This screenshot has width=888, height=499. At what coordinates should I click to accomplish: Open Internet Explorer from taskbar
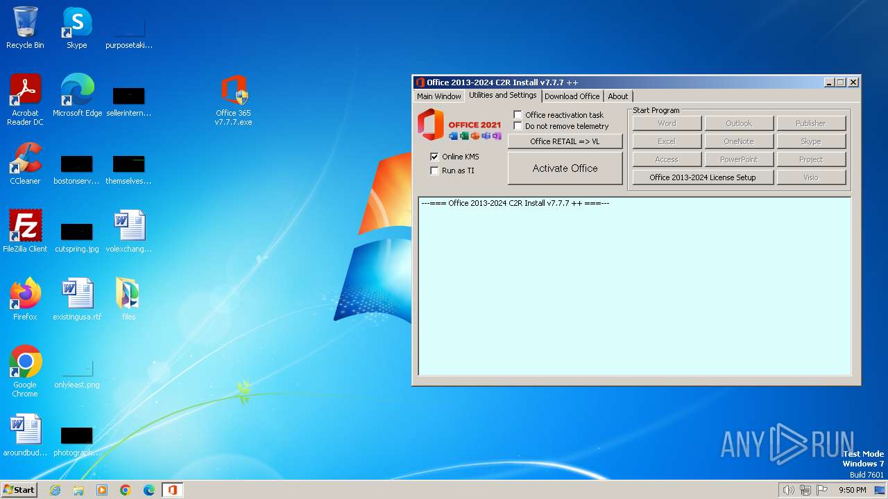click(55, 490)
